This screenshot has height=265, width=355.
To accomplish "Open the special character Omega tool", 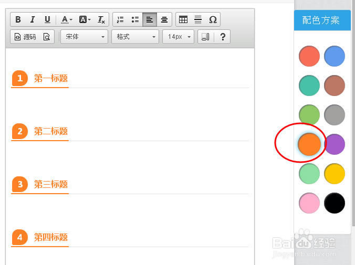I will coord(213,20).
